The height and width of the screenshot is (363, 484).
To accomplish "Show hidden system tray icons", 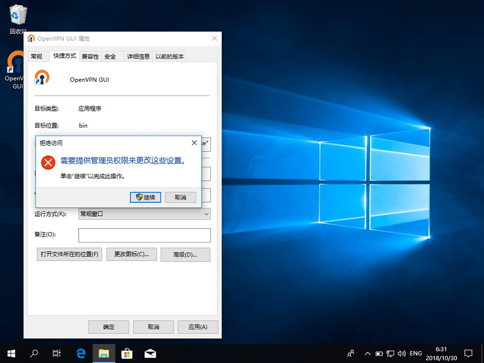I will tap(368, 354).
